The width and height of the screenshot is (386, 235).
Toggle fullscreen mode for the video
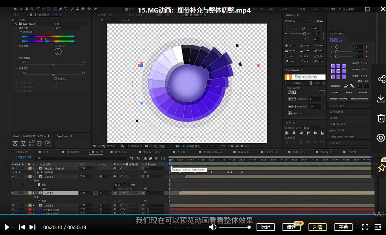pos(365,227)
